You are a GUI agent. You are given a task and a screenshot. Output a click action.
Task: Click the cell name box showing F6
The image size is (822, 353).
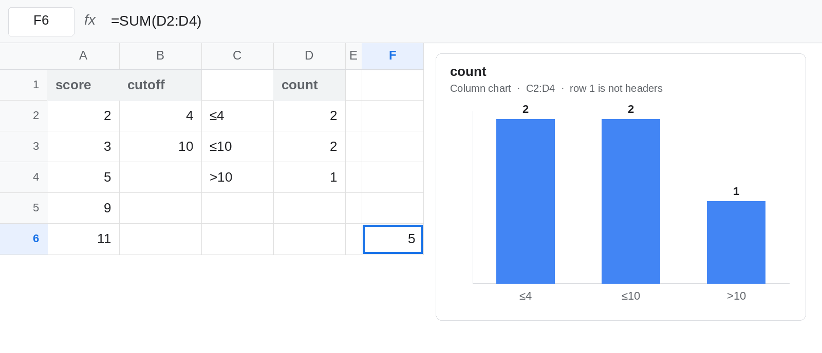(x=41, y=22)
